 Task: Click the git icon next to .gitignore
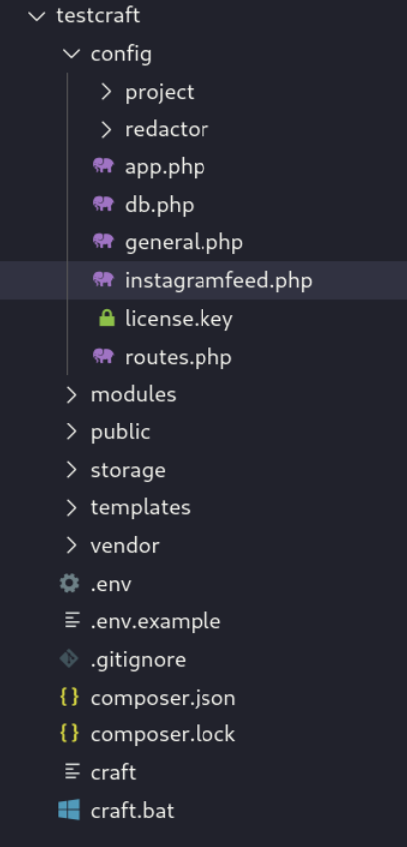coord(69,659)
